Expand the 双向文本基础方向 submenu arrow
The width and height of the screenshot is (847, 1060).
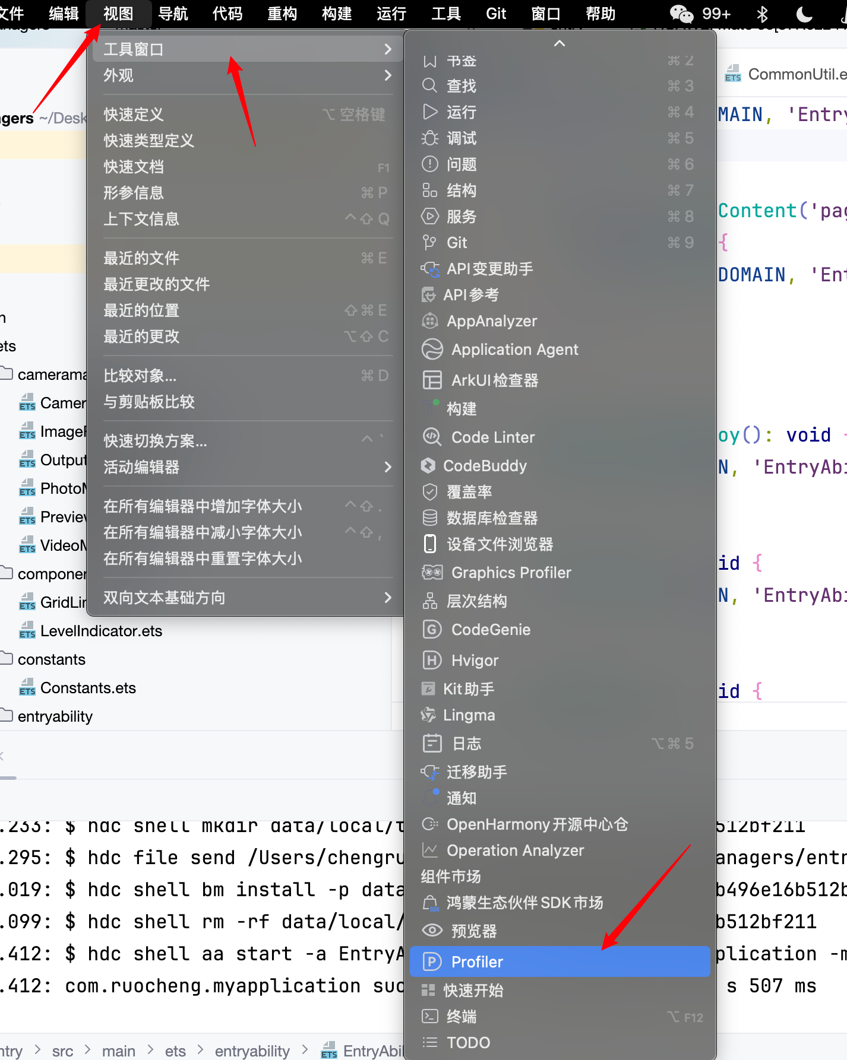click(388, 598)
